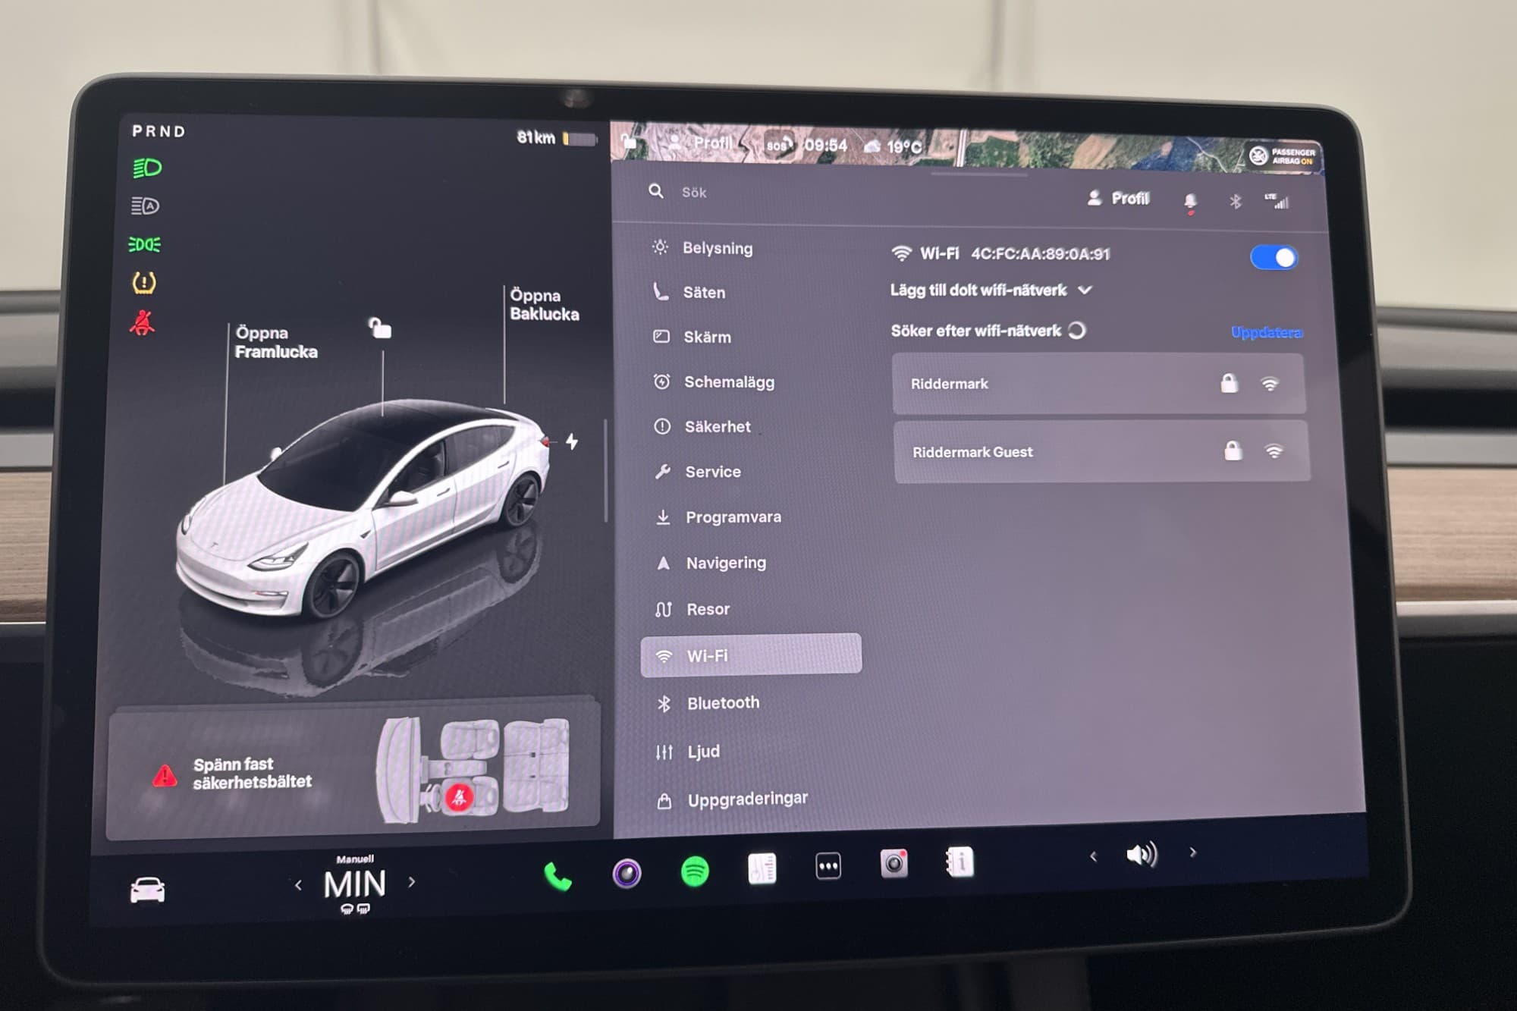The width and height of the screenshot is (1517, 1011).
Task: Open the Bluetooth menu item
Action: coord(708,703)
